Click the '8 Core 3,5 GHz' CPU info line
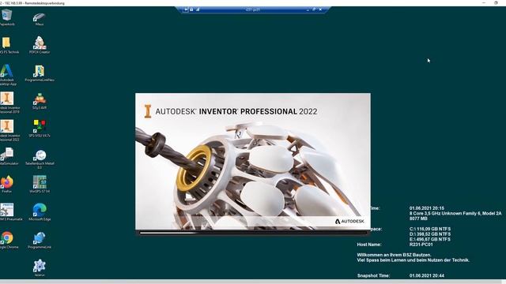 click(455, 214)
